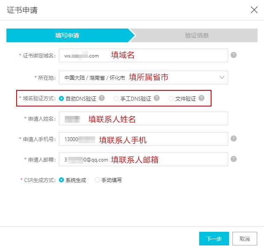Image resolution: width=264 pixels, height=248 pixels.
Task: Switch to 验证信息 step tab
Action: coord(197,35)
